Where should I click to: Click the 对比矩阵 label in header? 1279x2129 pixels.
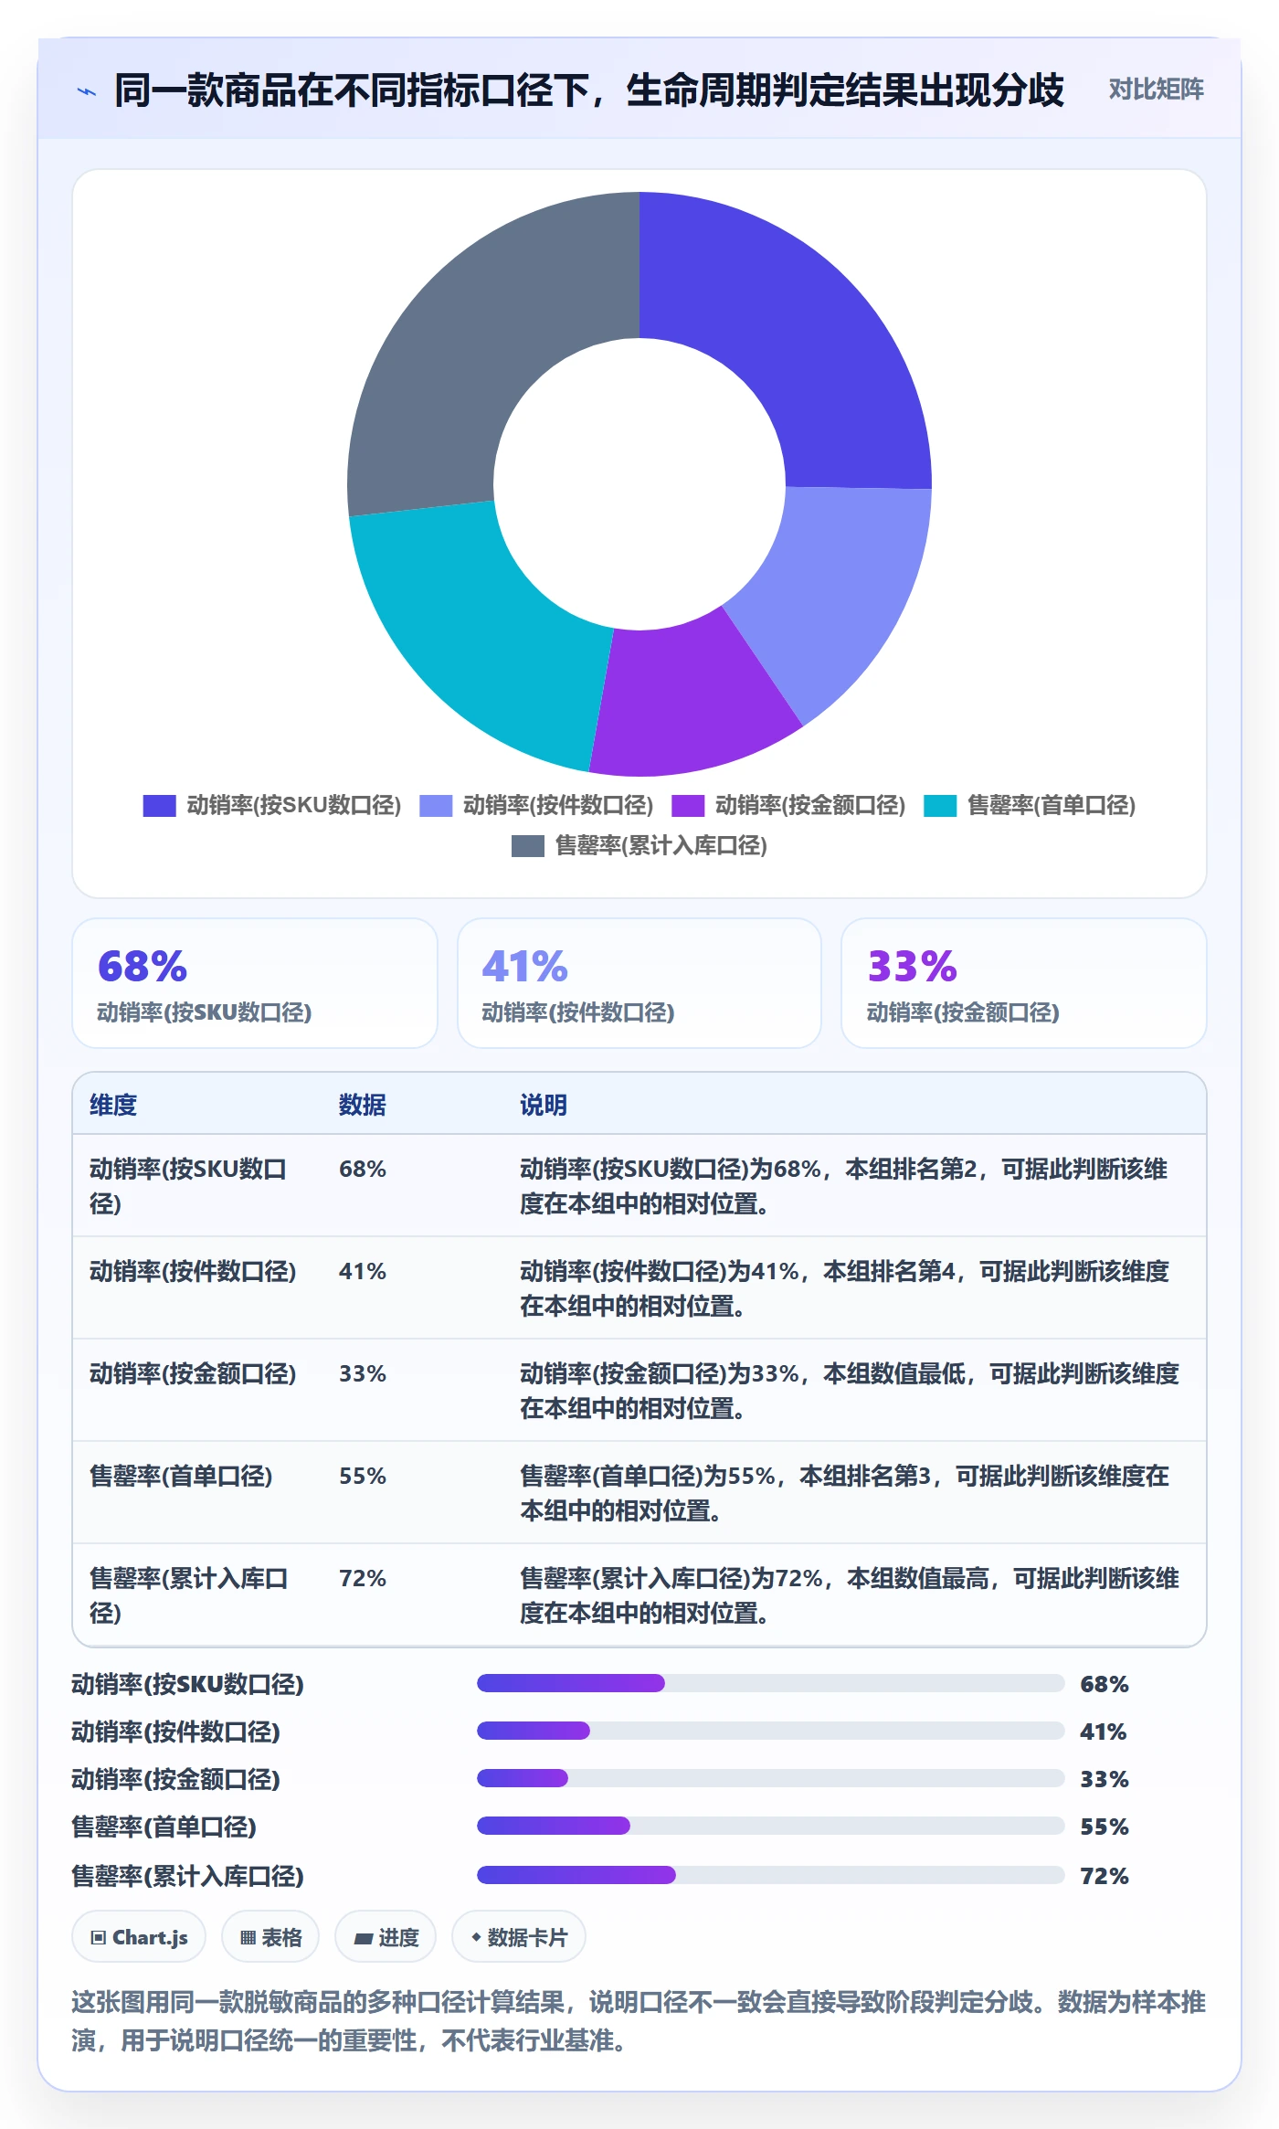(x=1156, y=90)
